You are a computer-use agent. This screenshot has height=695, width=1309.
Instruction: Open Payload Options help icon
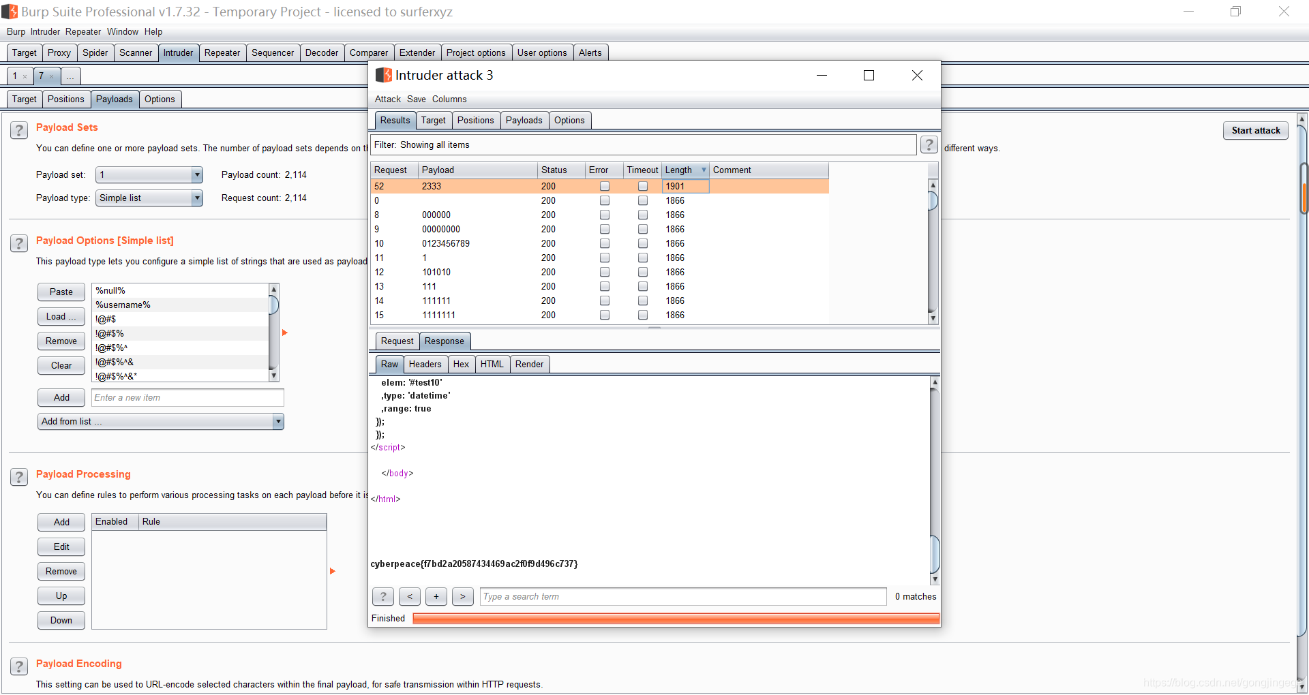pyautogui.click(x=19, y=243)
